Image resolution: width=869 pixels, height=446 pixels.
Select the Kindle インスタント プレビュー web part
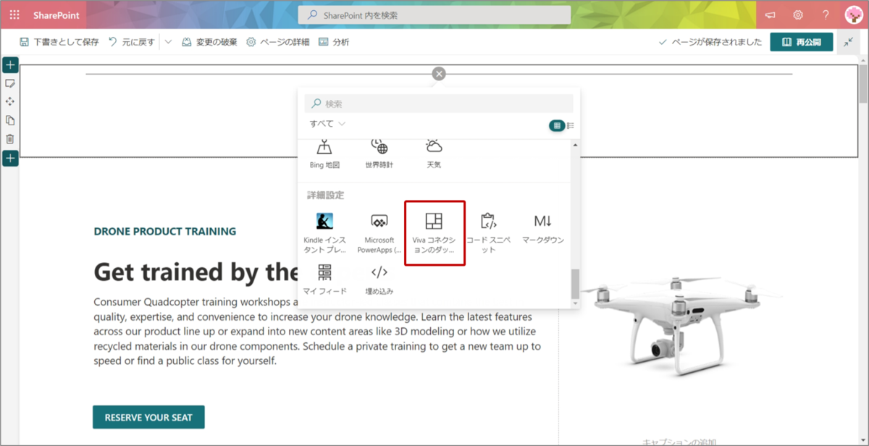coord(324,234)
